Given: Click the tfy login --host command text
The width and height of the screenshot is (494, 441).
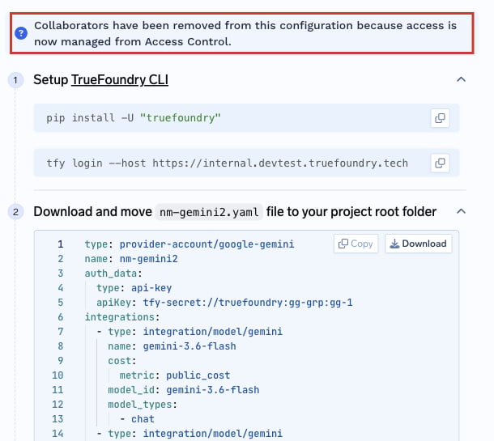Looking at the screenshot, I should pyautogui.click(x=227, y=163).
